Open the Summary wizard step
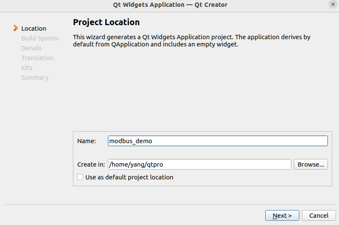The image size is (339, 225). point(35,78)
